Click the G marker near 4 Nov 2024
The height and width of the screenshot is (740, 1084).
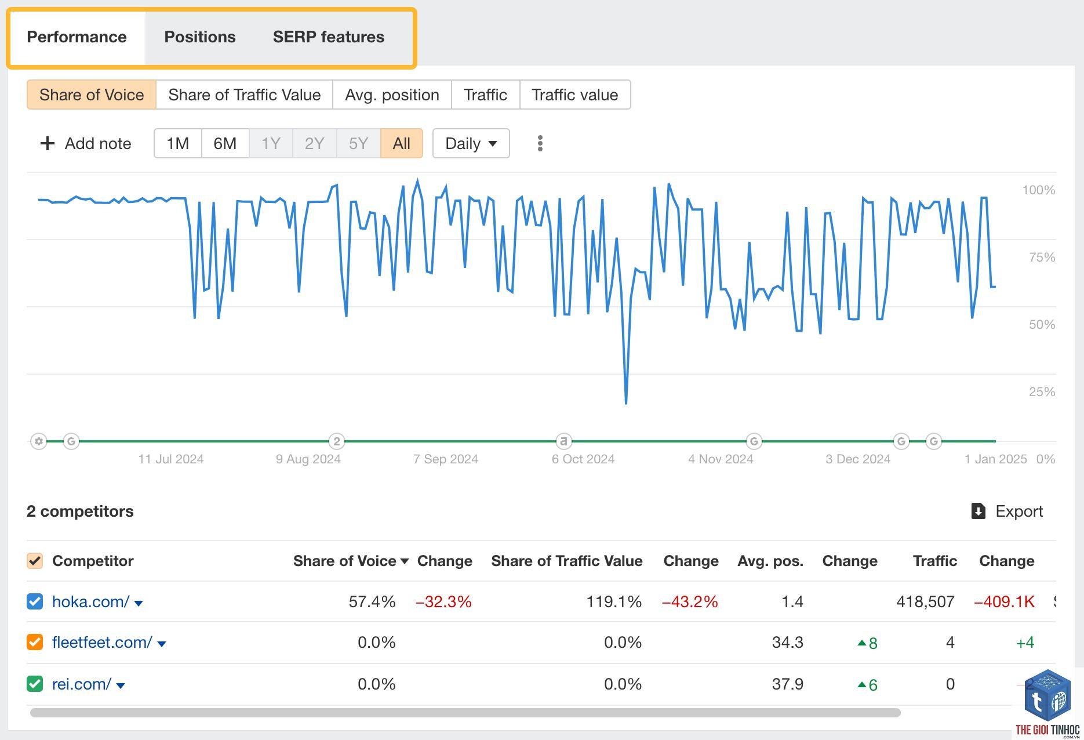[x=754, y=441]
